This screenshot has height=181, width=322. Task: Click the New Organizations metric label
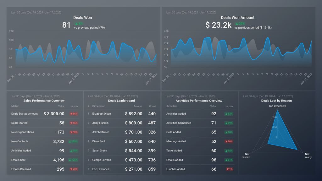click(x=23, y=132)
